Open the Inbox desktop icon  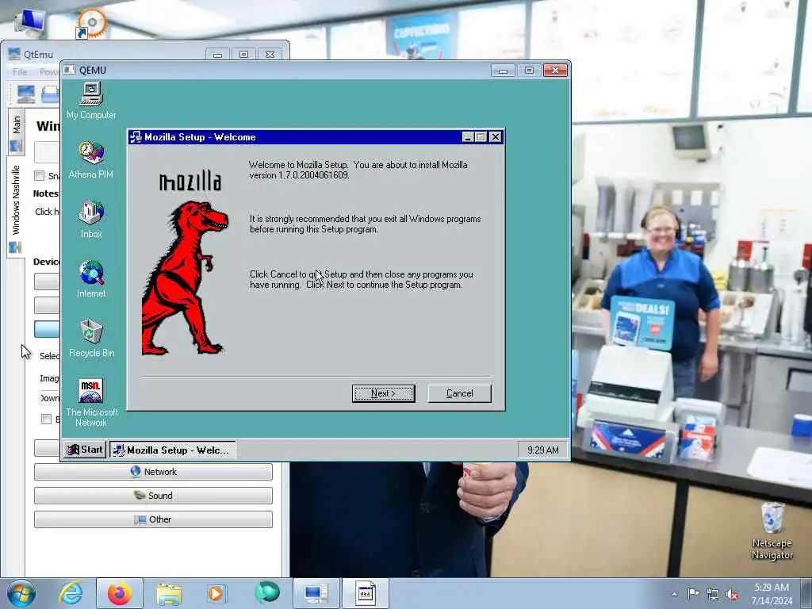(91, 219)
